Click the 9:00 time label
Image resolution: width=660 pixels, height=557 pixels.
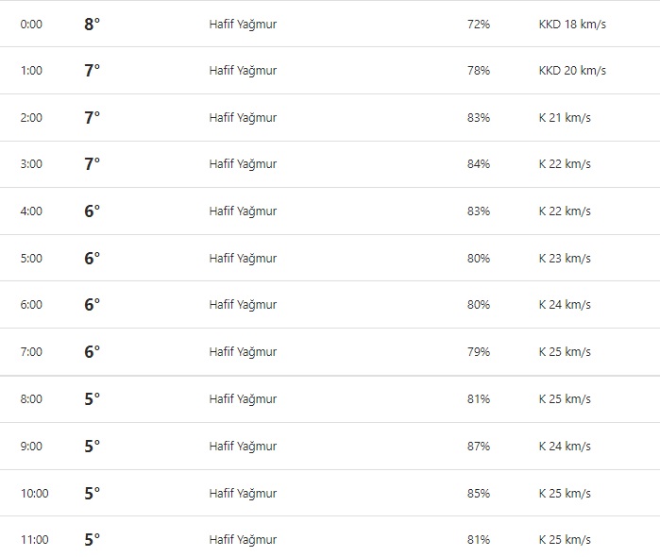point(31,446)
